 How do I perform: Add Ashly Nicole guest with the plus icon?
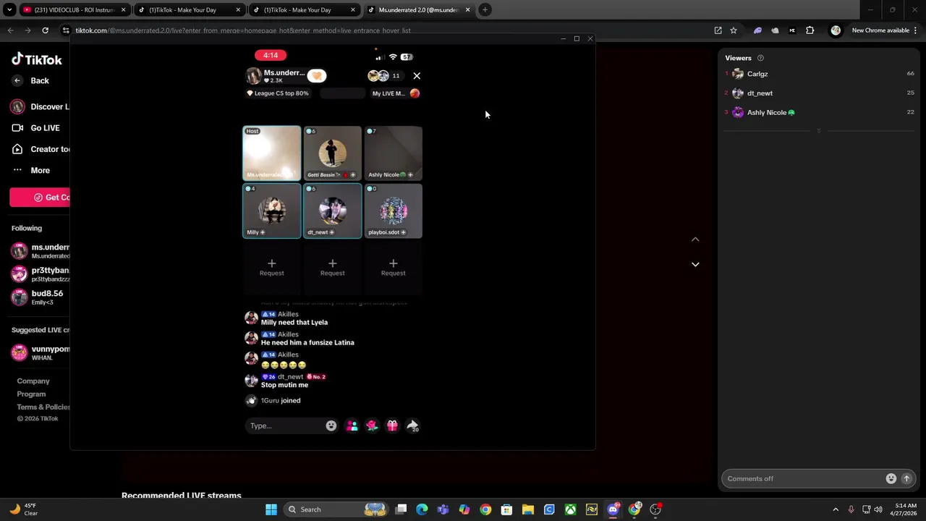tap(410, 175)
